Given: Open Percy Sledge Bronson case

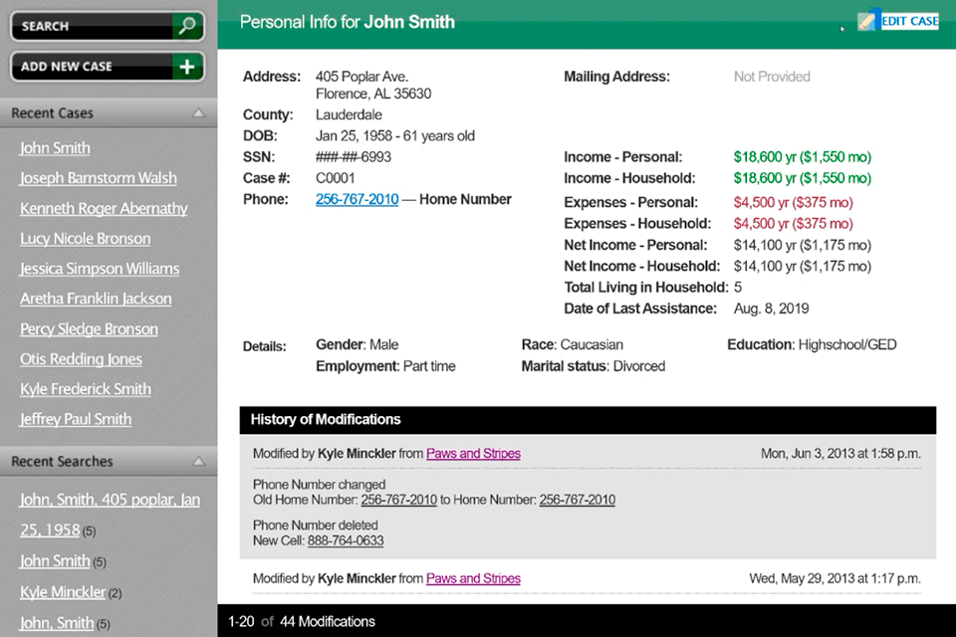Looking at the screenshot, I should pyautogui.click(x=89, y=329).
